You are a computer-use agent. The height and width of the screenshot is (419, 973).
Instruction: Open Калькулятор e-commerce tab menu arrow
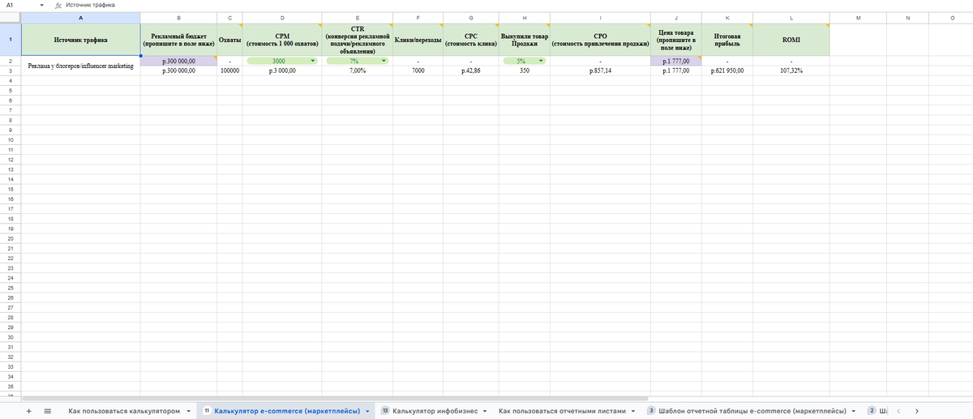click(368, 411)
